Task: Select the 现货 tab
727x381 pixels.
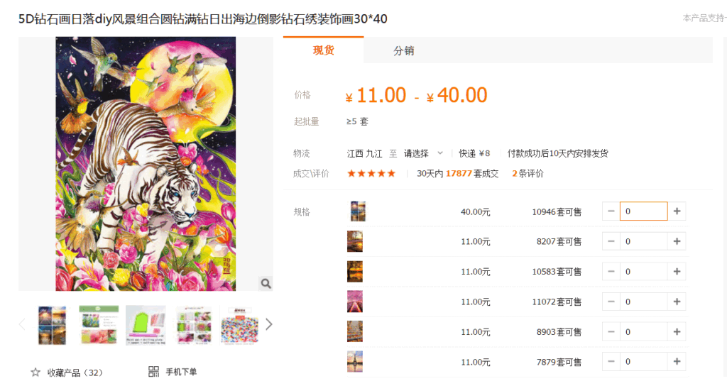Action: 323,50
